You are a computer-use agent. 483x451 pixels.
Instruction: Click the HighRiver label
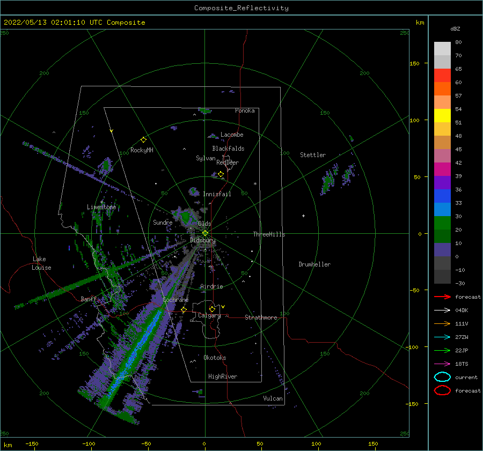point(223,376)
